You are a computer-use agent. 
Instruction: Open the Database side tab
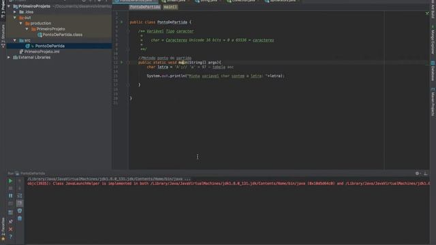coord(433,71)
